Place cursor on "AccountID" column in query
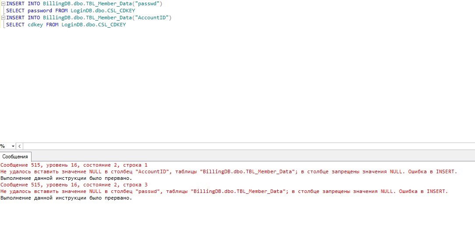 coord(153,18)
